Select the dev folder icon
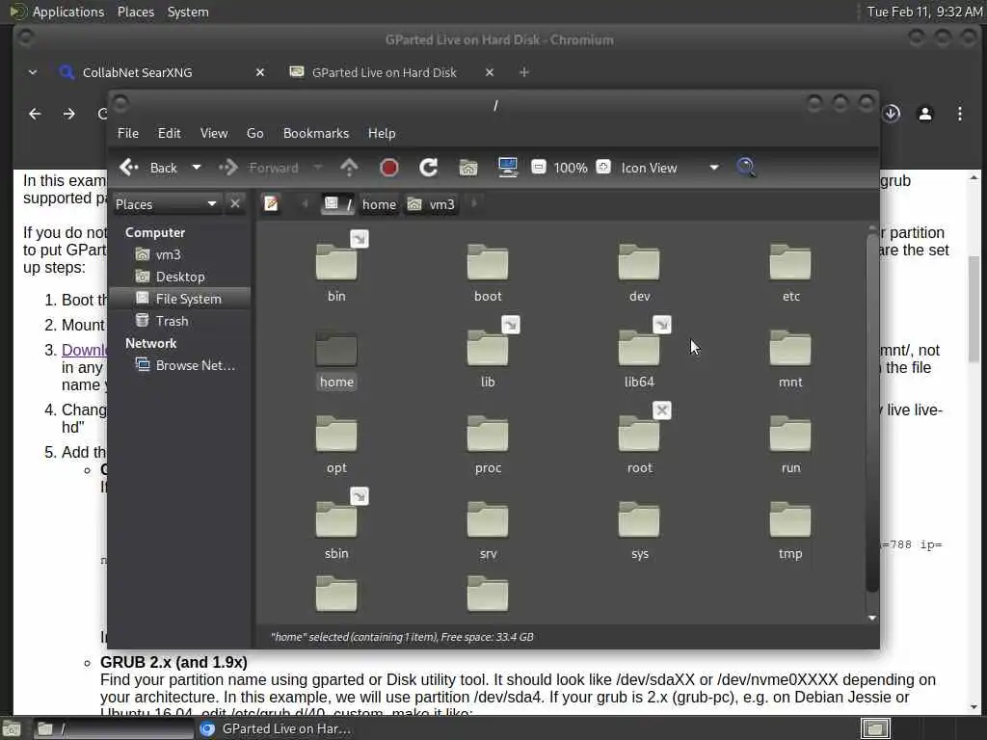The image size is (987, 740). tap(639, 263)
